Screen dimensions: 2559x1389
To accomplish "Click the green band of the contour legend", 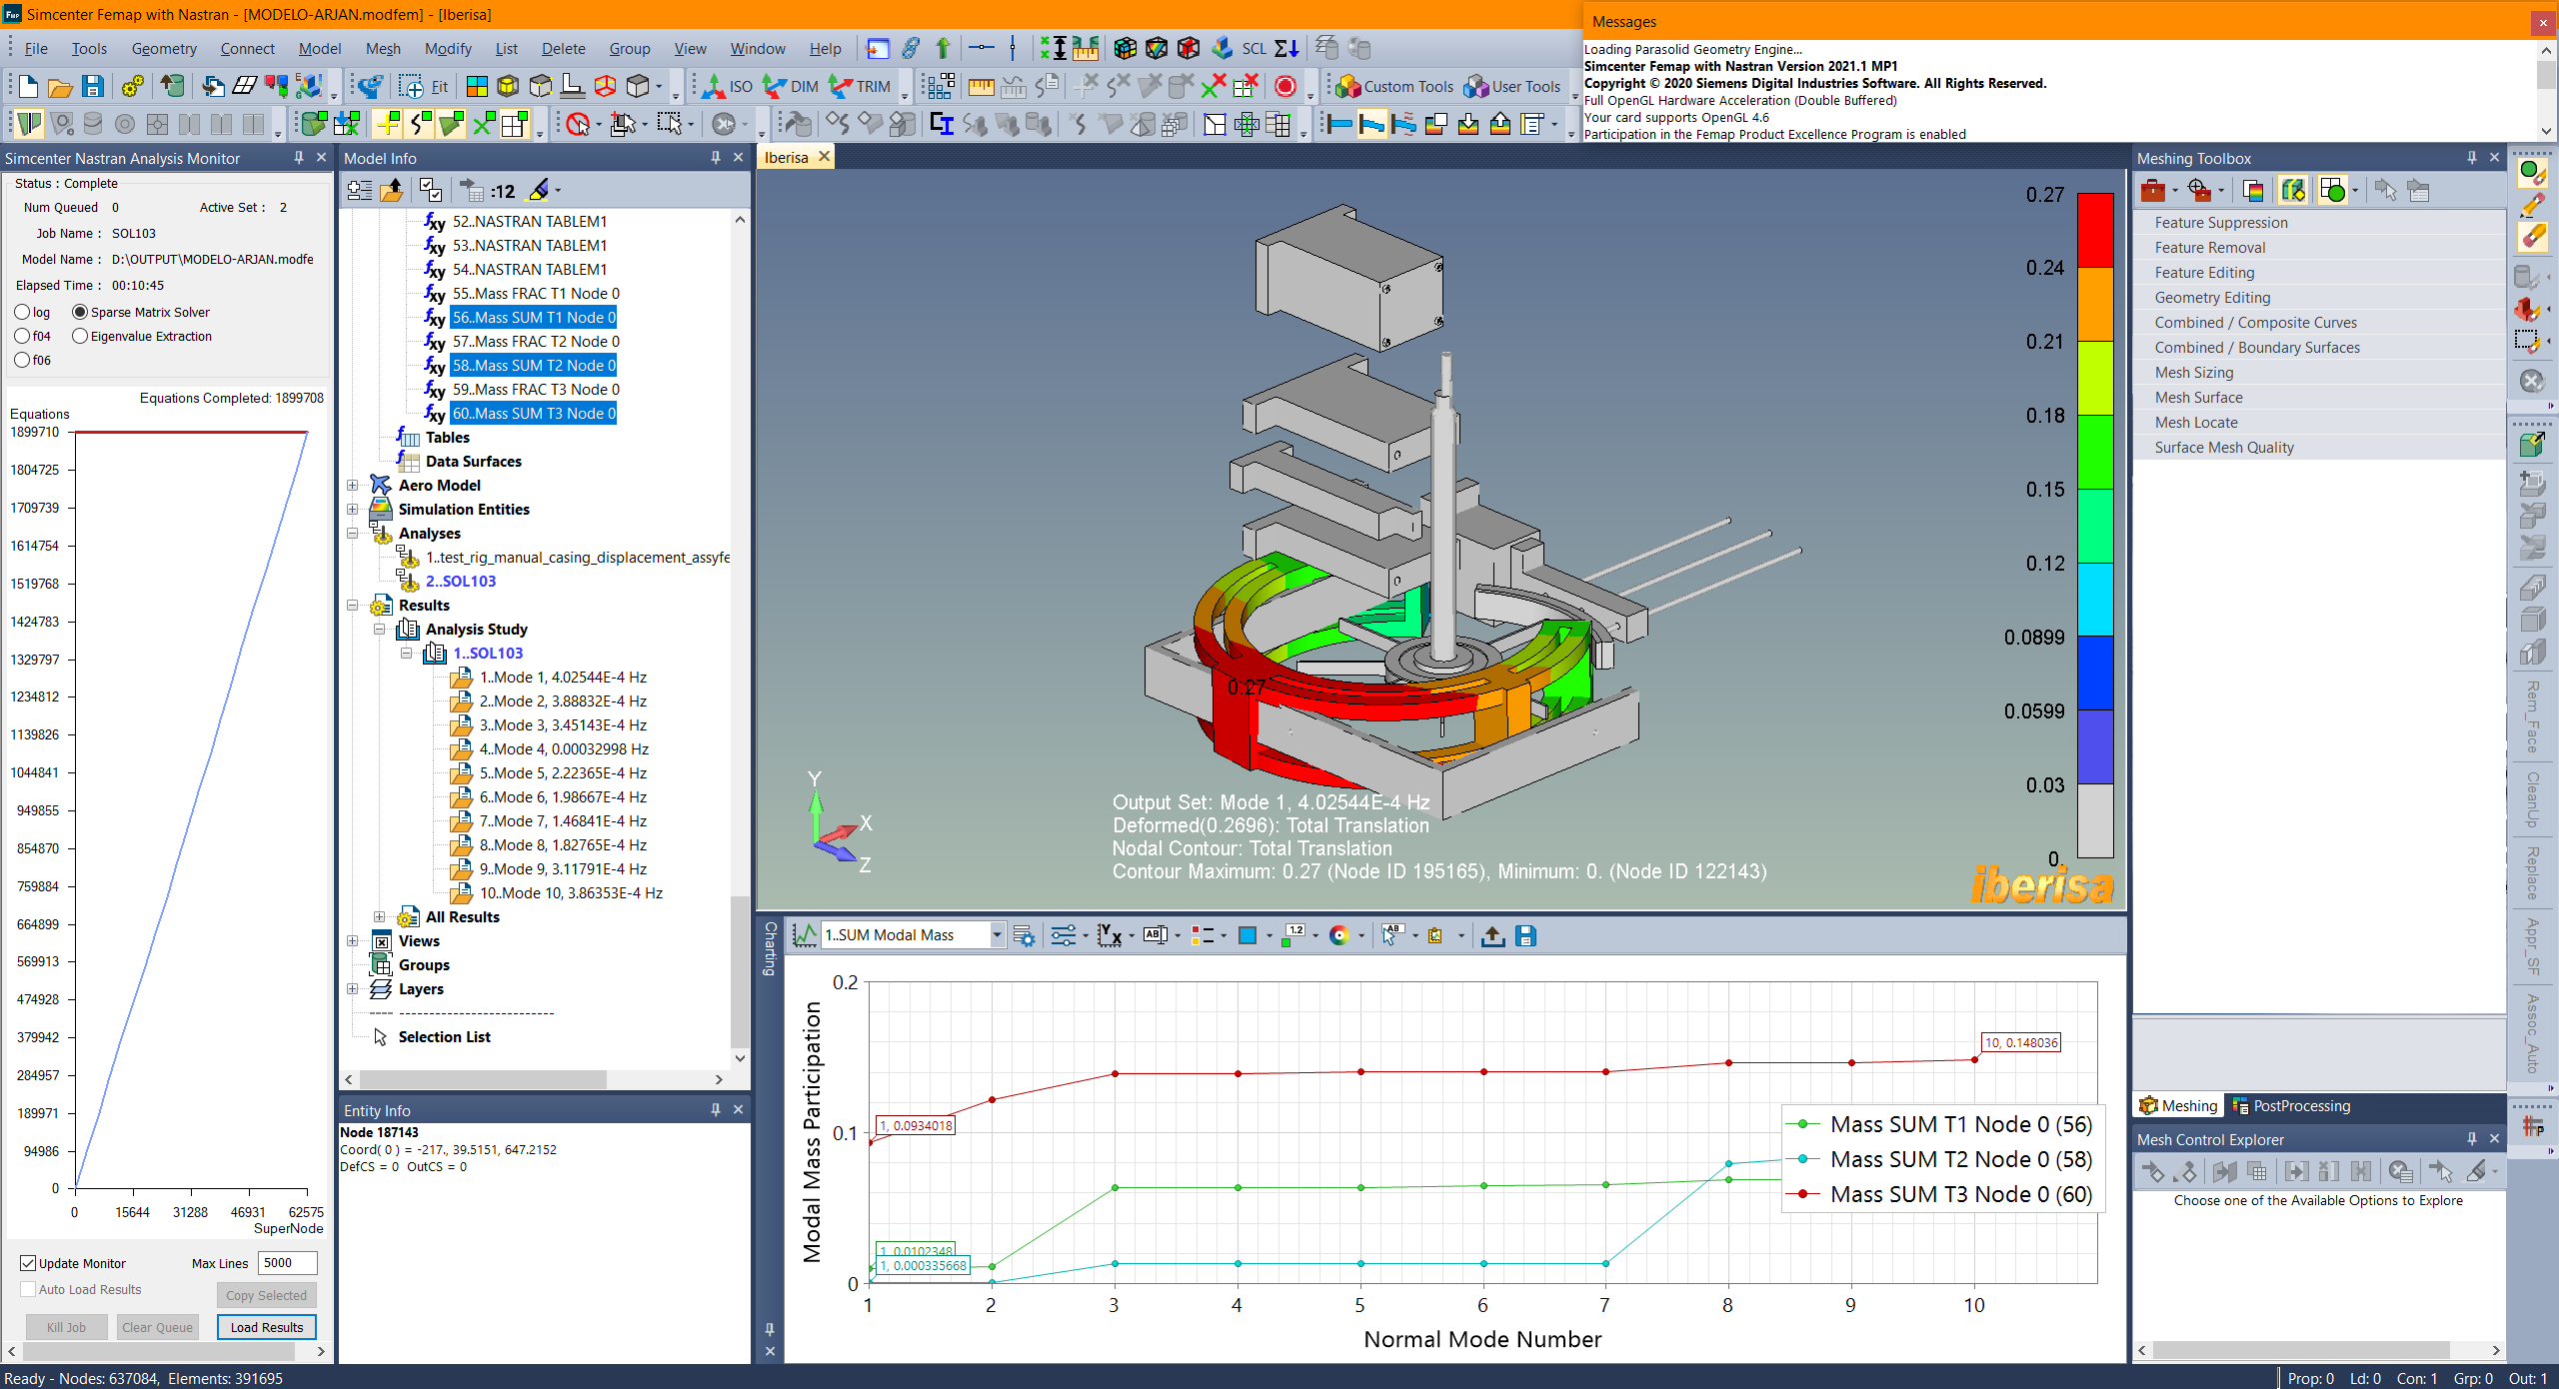I will (2095, 452).
